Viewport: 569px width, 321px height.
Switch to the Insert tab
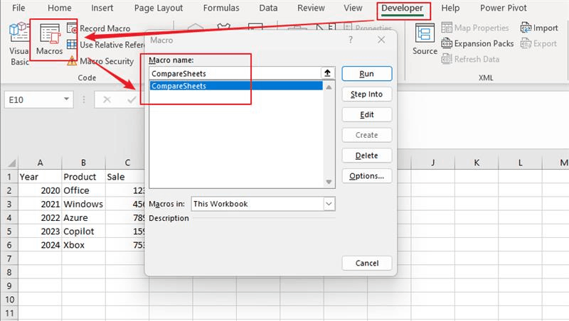tap(102, 8)
